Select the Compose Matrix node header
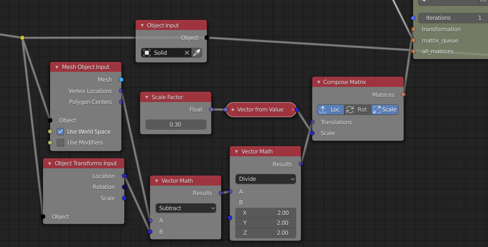Image resolution: width=488 pixels, height=247 pixels. tap(358, 82)
